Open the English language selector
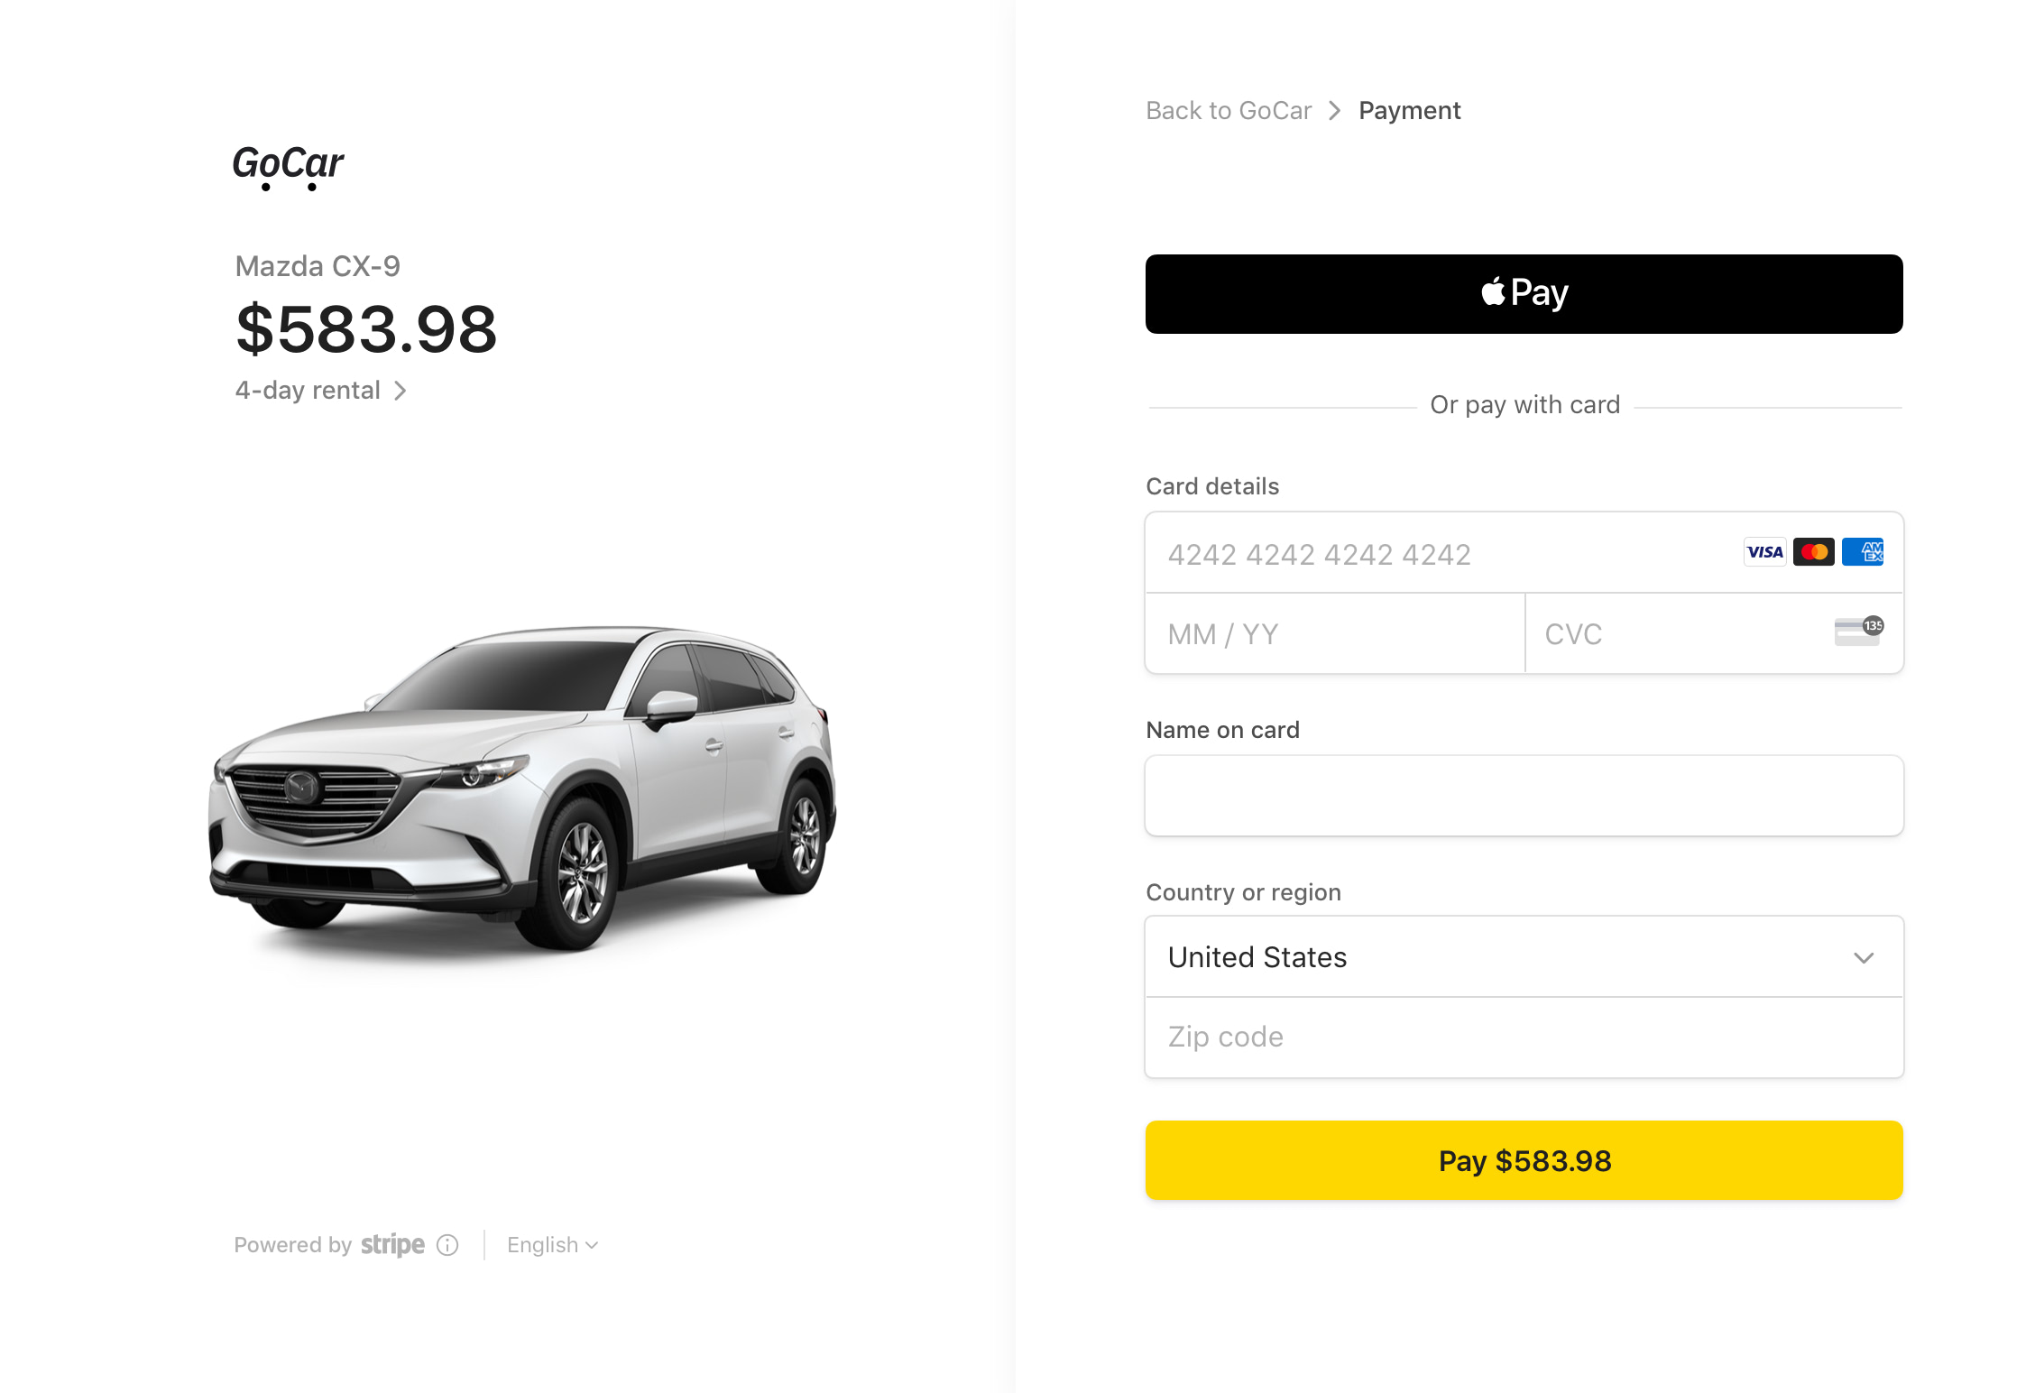 tap(552, 1245)
